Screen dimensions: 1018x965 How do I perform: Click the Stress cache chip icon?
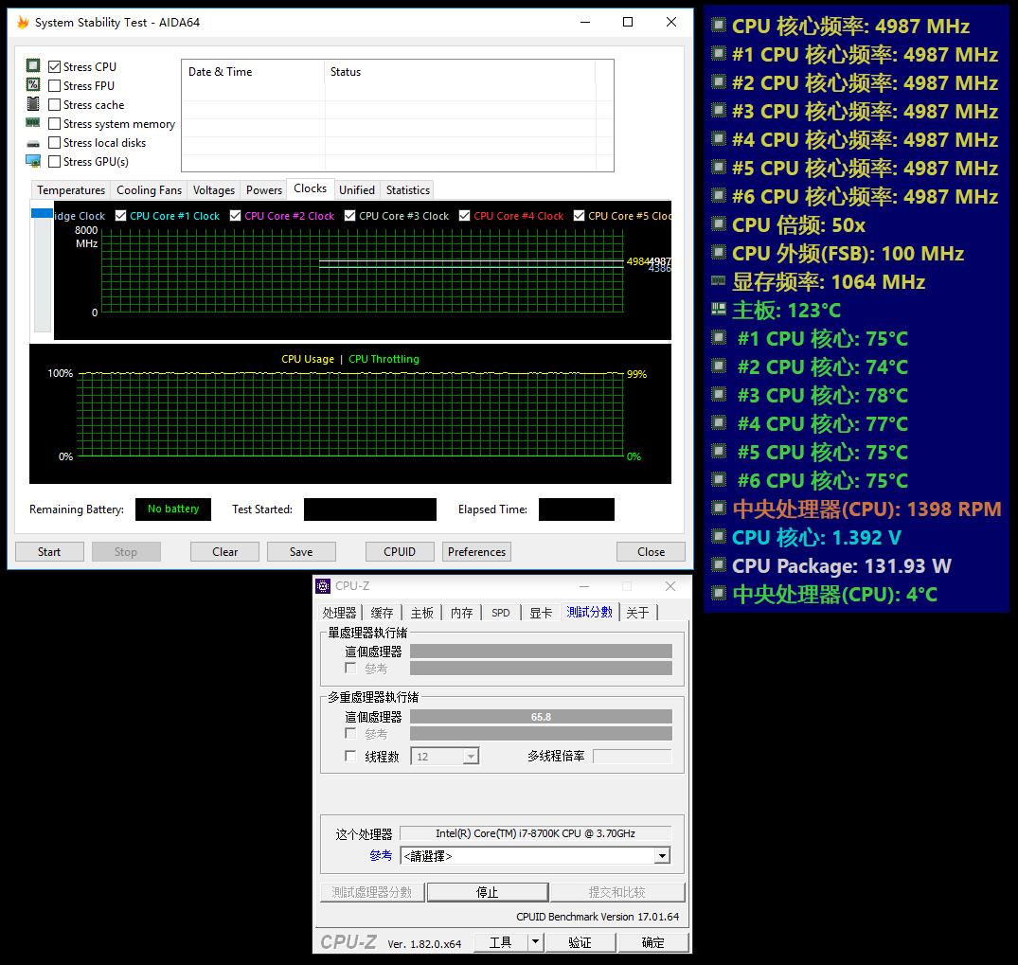[33, 104]
